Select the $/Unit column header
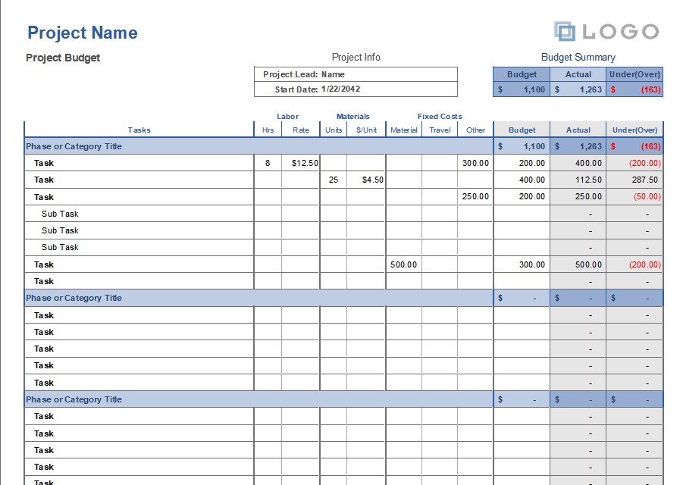The image size is (683, 485). click(366, 130)
